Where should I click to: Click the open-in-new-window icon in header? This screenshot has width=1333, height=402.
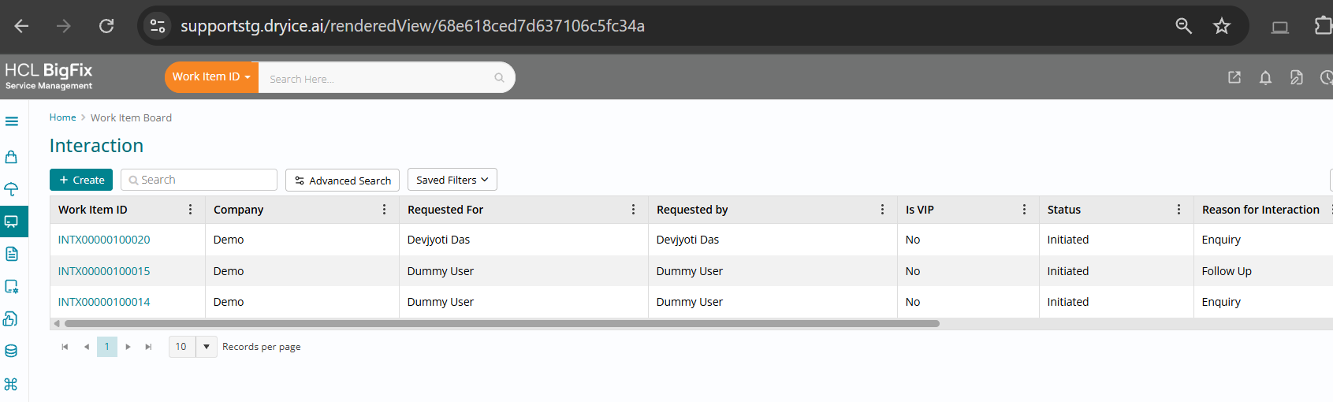1234,77
